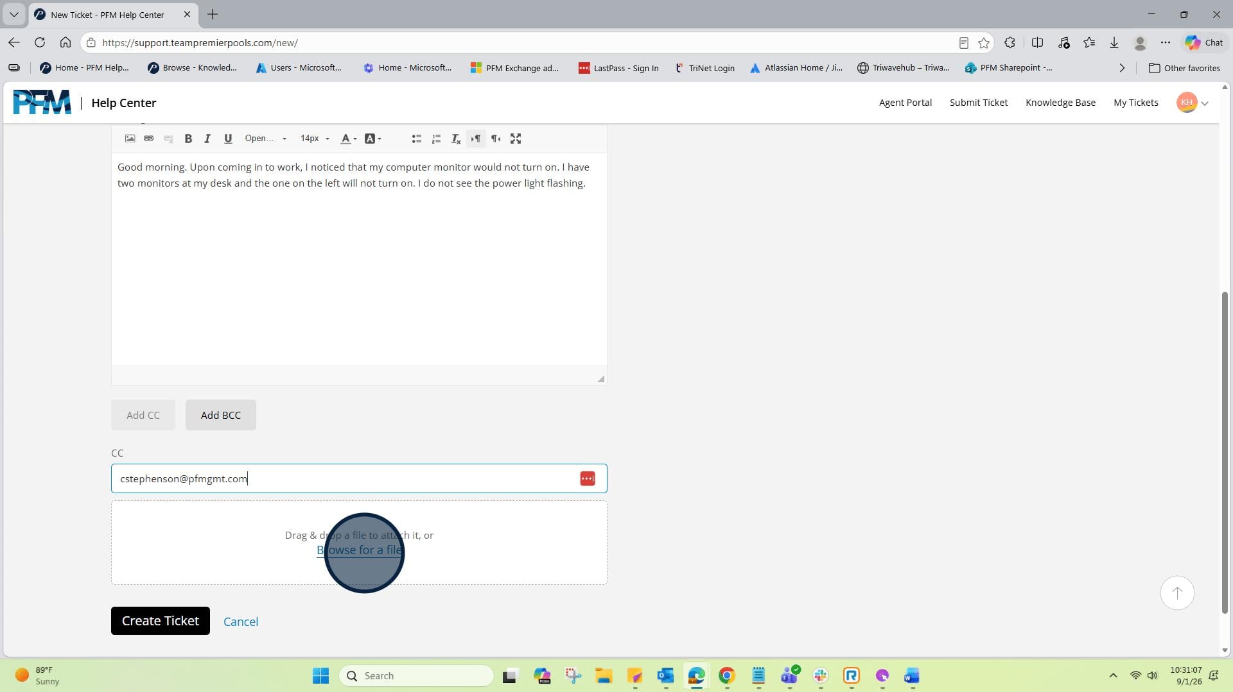Viewport: 1233px width, 692px height.
Task: Click the Add BCC button
Action: tap(220, 415)
